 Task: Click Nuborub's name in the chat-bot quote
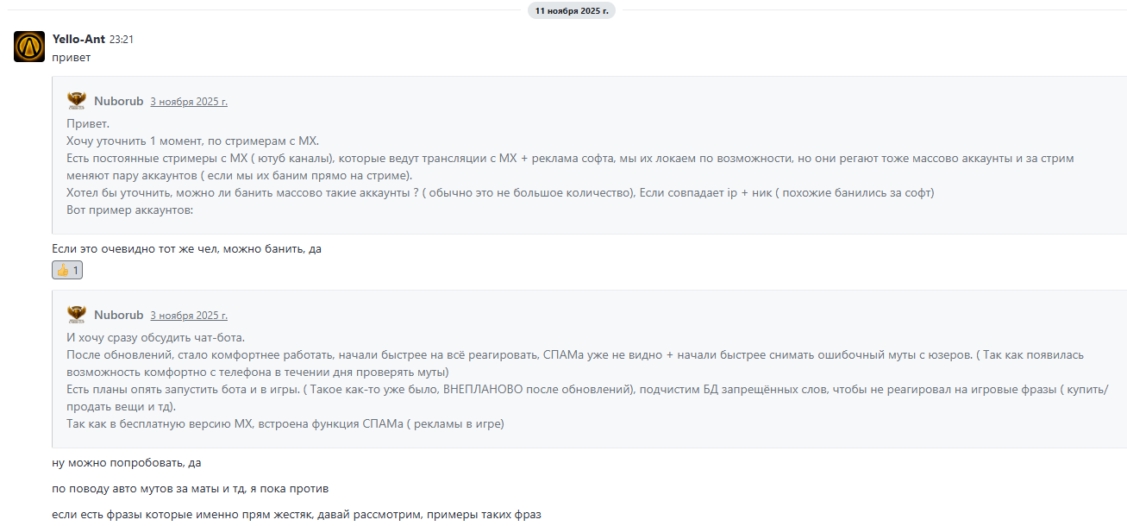[118, 315]
